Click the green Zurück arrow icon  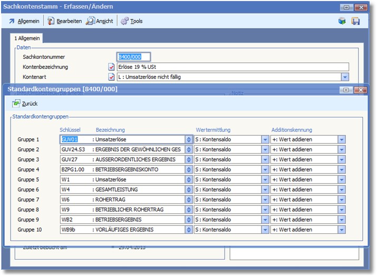(16, 104)
